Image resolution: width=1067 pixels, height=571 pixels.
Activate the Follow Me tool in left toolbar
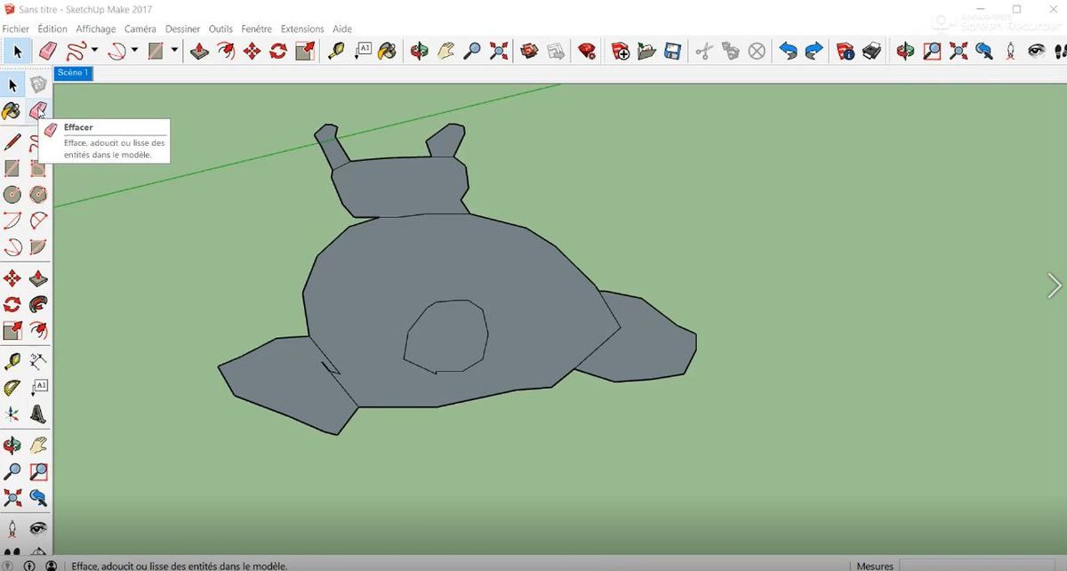click(x=38, y=305)
